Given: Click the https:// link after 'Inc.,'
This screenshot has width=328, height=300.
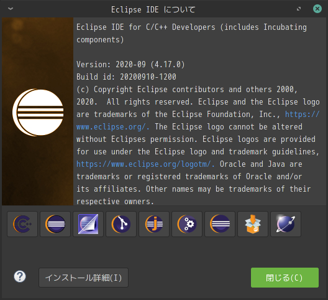Looking at the screenshot, I should 303,115.
